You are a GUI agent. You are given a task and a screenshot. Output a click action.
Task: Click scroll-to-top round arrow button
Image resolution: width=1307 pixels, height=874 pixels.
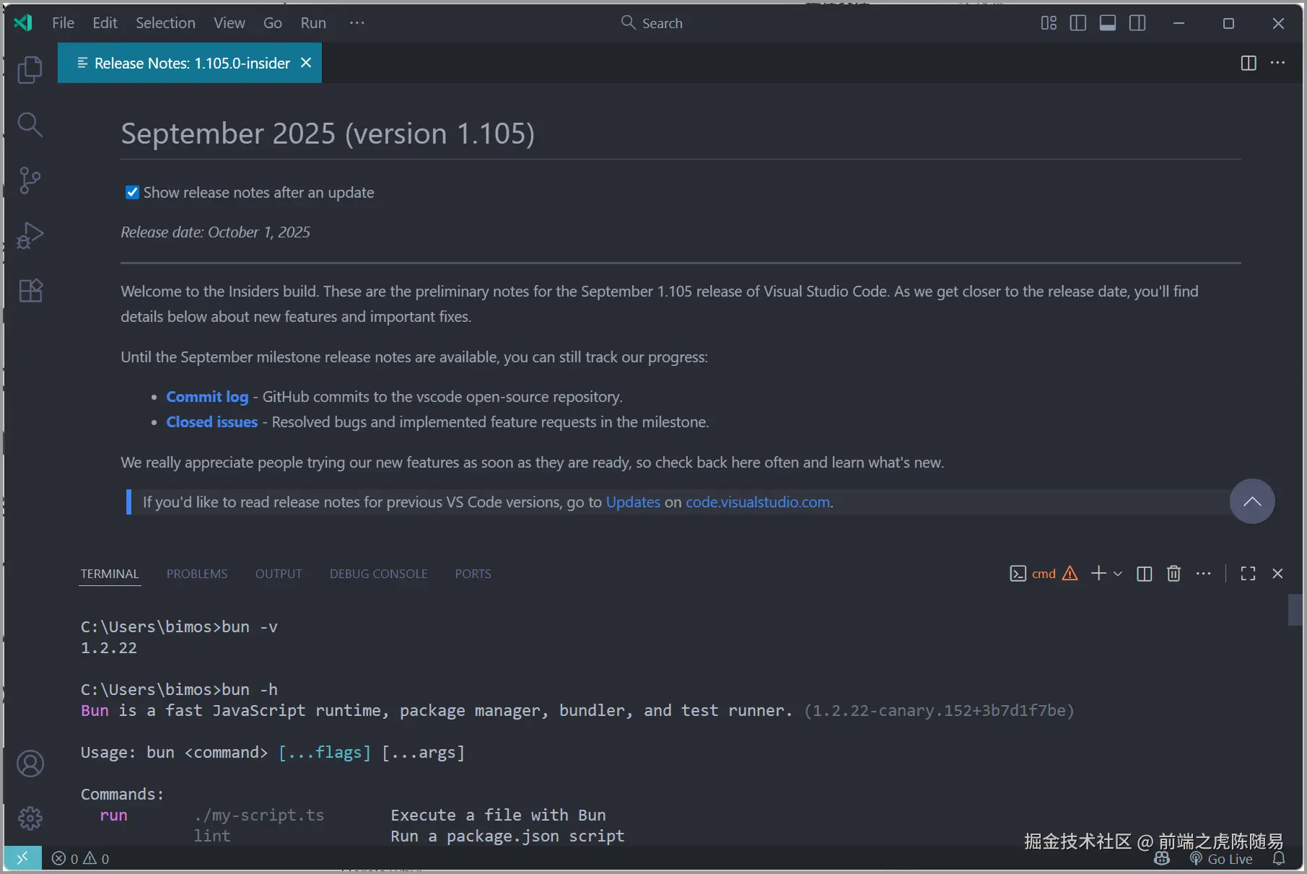[1251, 502]
